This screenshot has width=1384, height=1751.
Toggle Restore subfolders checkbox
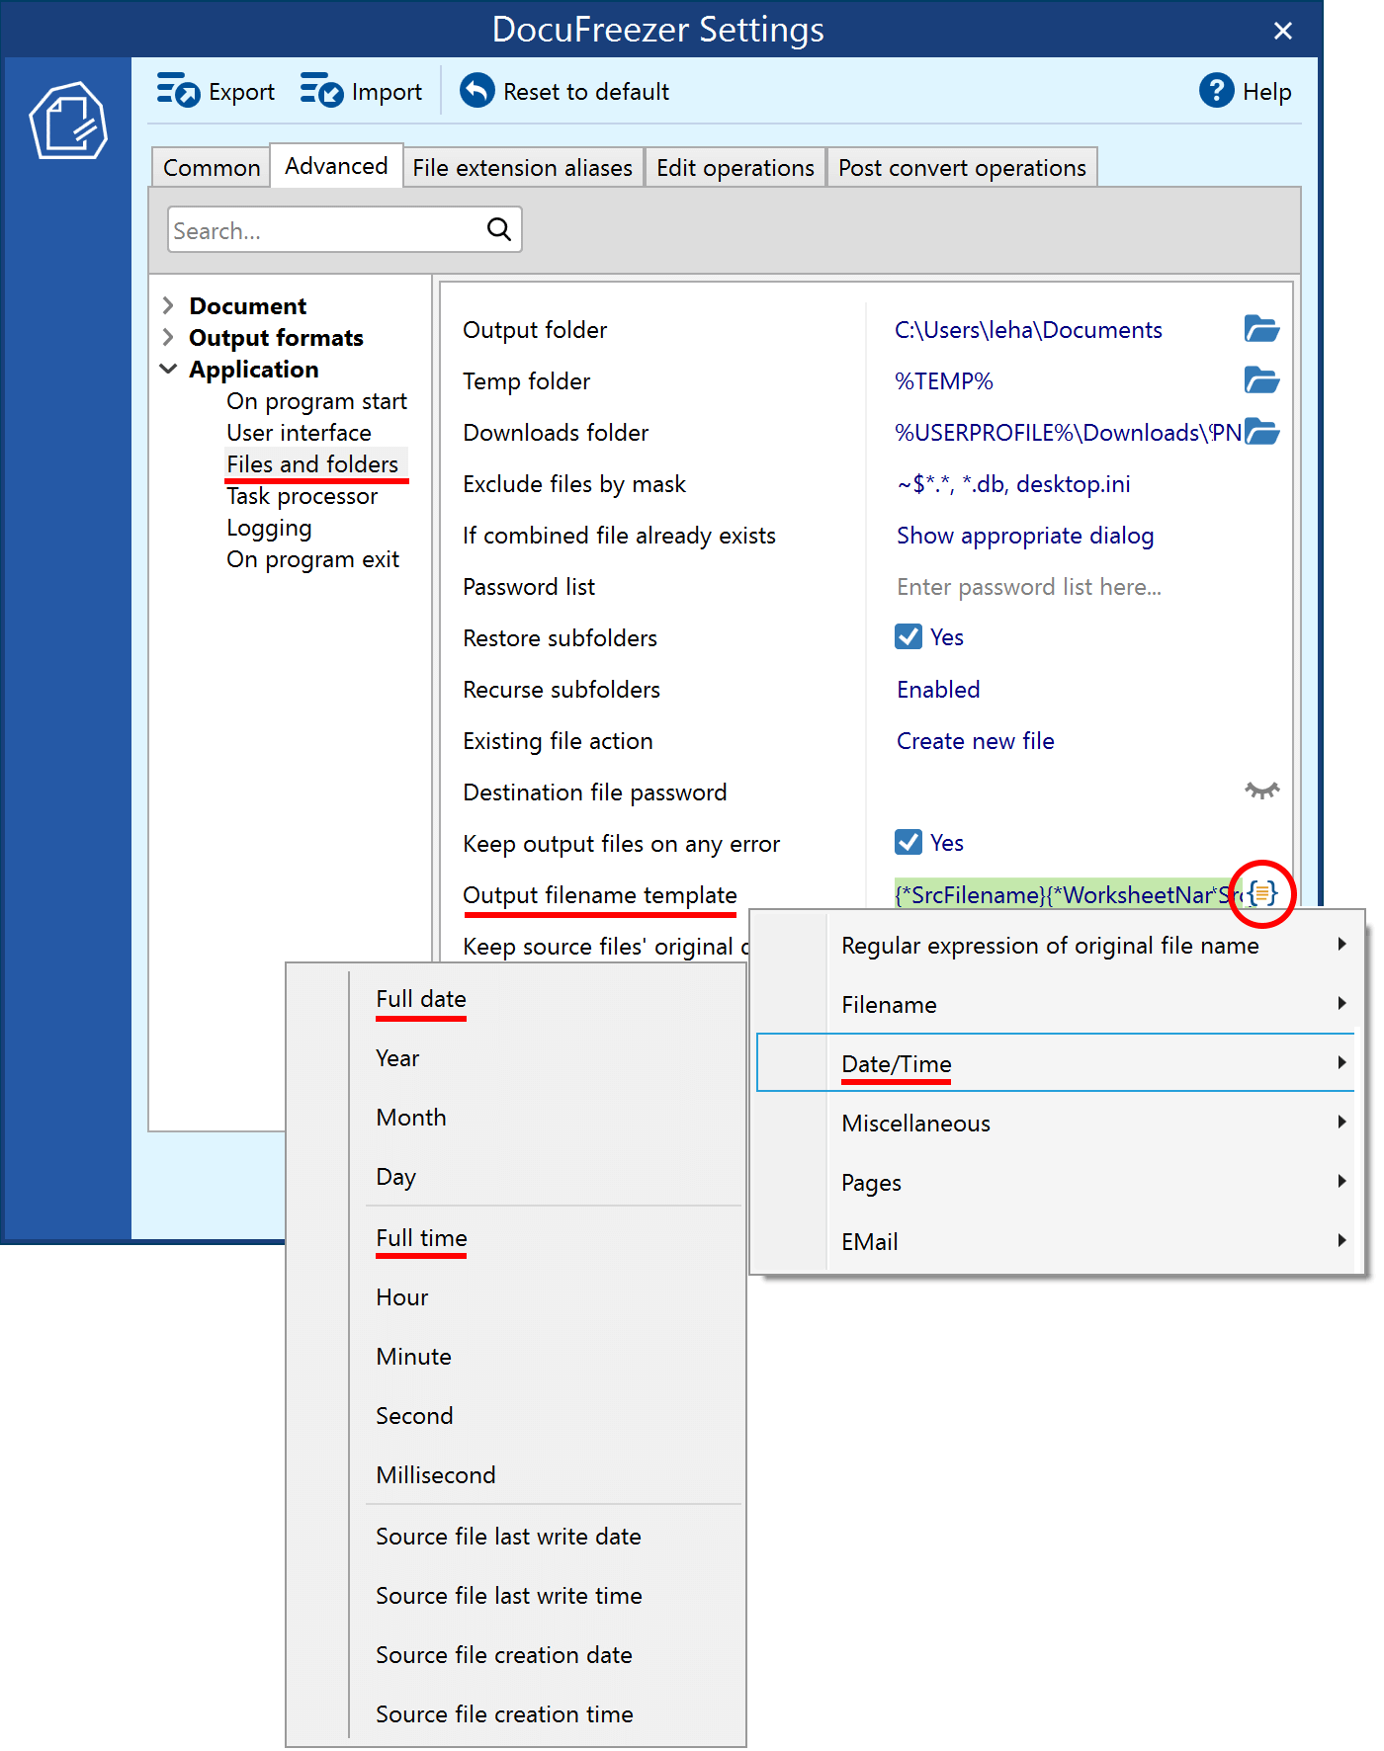(x=908, y=636)
